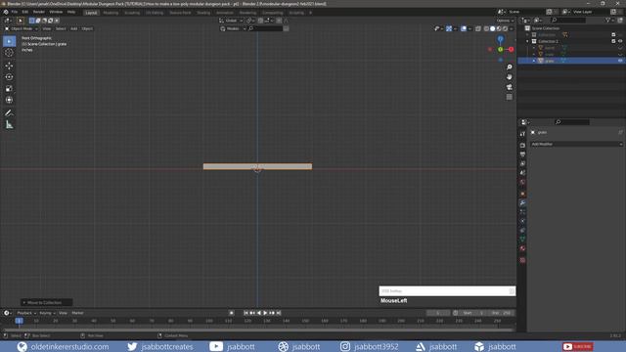626x352 pixels.
Task: Toggle the camera view icon
Action: click(x=509, y=87)
